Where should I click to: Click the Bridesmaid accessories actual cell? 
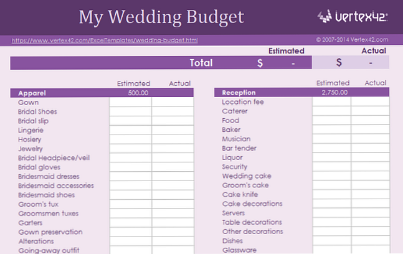click(173, 186)
